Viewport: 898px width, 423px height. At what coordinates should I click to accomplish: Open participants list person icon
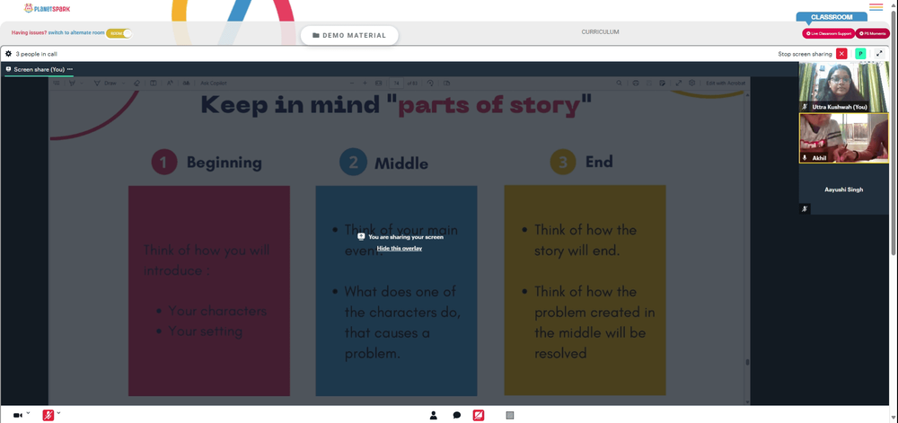[x=434, y=415]
